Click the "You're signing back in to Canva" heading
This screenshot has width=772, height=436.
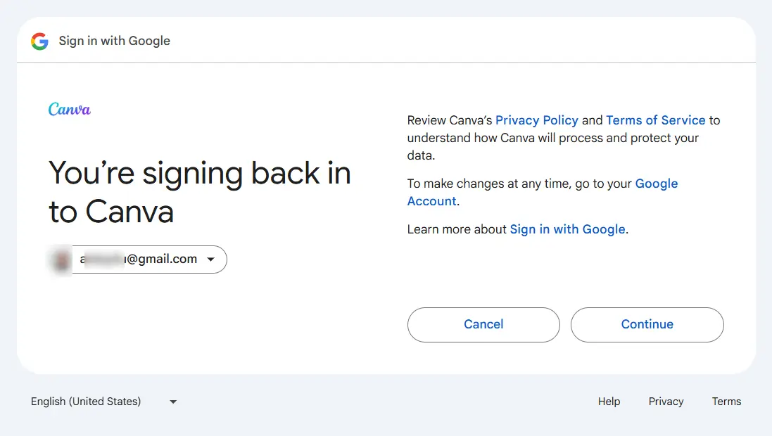199,193
